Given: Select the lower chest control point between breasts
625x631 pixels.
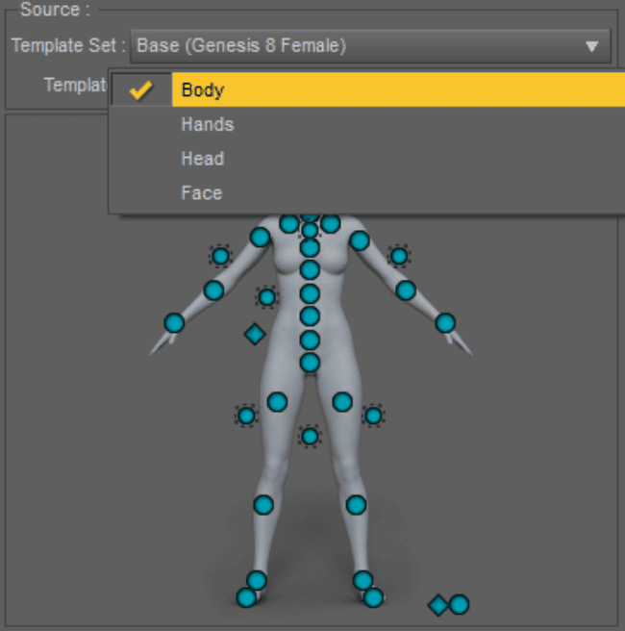Looking at the screenshot, I should point(310,270).
